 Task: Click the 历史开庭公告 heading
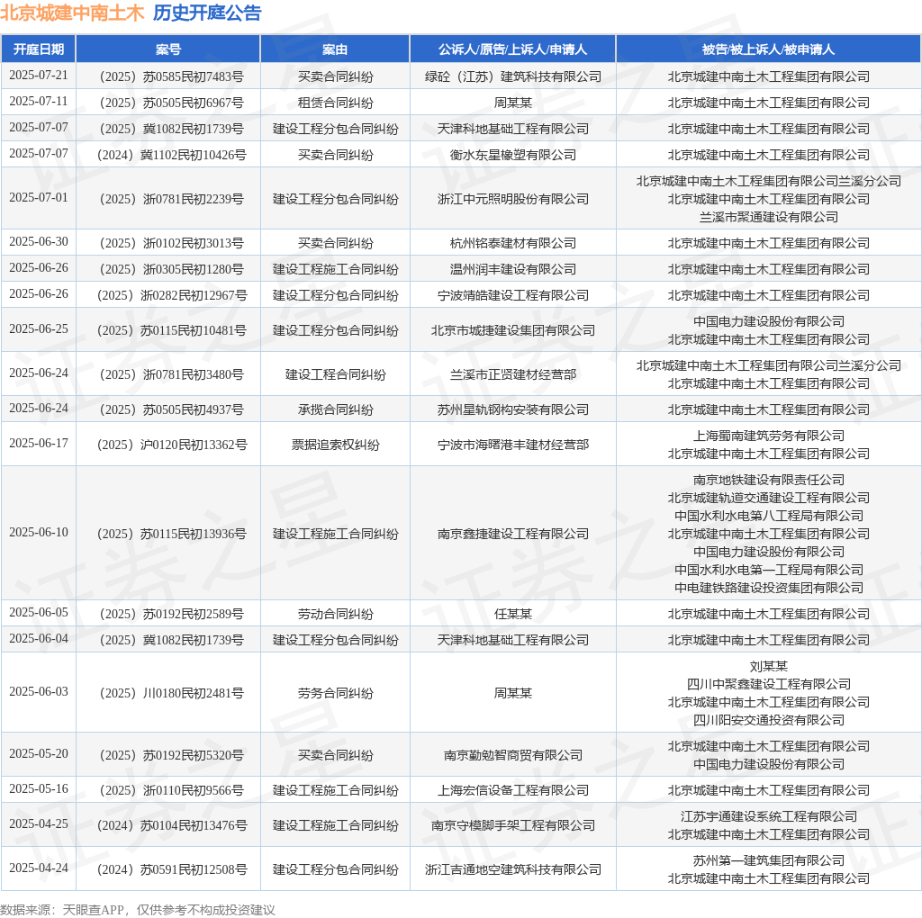207,13
